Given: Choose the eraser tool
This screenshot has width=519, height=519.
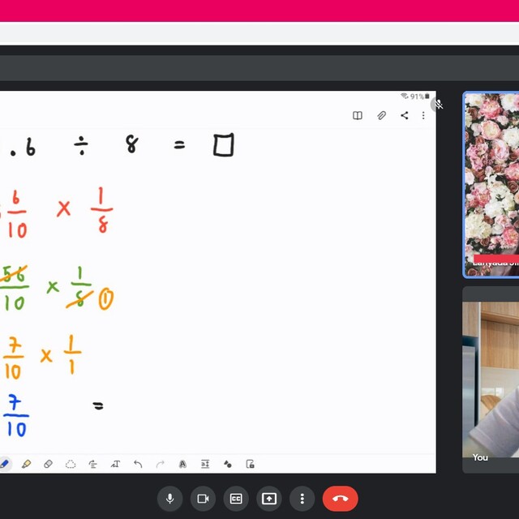Looking at the screenshot, I should 48,464.
